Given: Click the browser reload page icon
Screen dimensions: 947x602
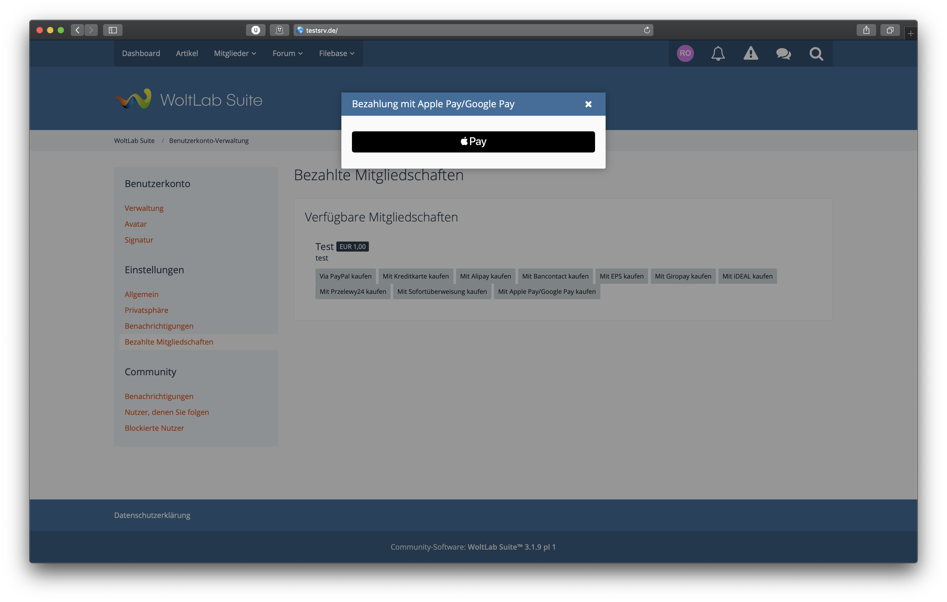Looking at the screenshot, I should click(647, 30).
